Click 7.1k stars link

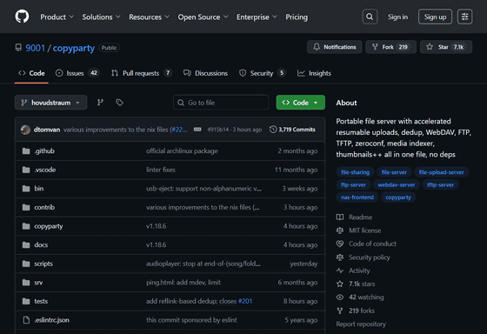point(362,284)
